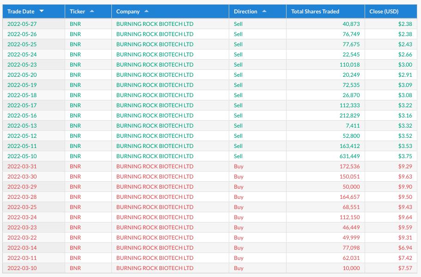Click the company name in the 2022-05-10 row
The width and height of the screenshot is (421, 277).
[155, 156]
